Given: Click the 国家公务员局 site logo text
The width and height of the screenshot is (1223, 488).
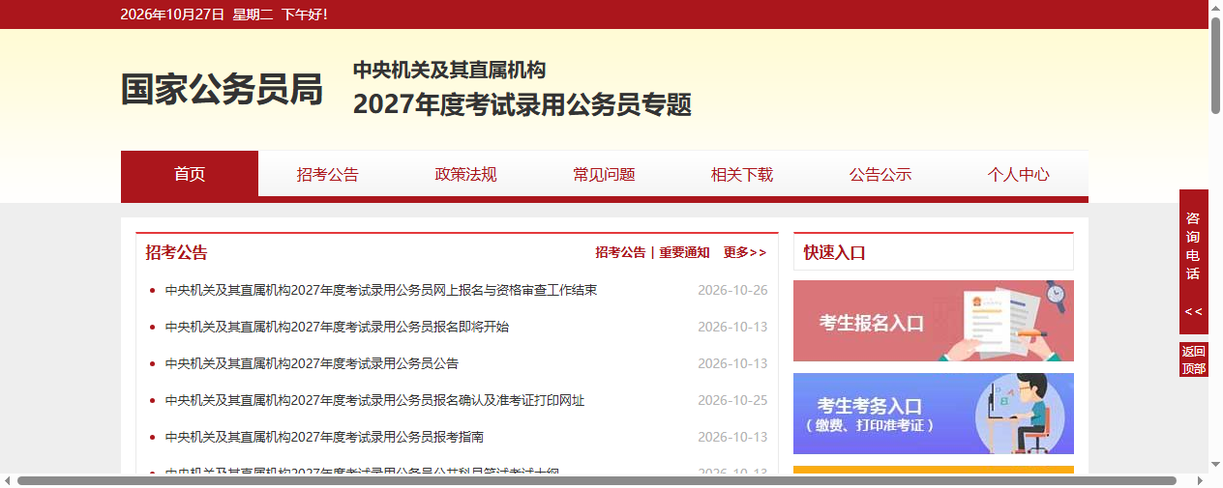Looking at the screenshot, I should click(222, 89).
